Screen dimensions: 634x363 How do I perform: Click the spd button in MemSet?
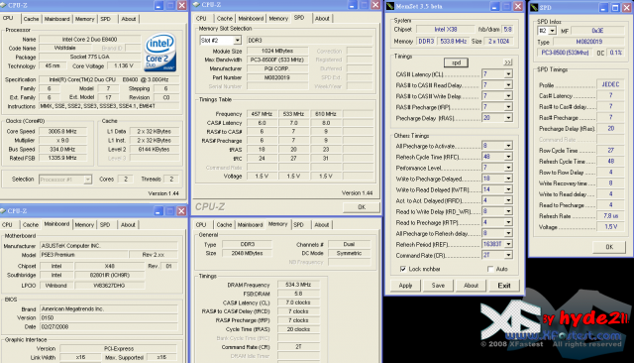pos(456,62)
